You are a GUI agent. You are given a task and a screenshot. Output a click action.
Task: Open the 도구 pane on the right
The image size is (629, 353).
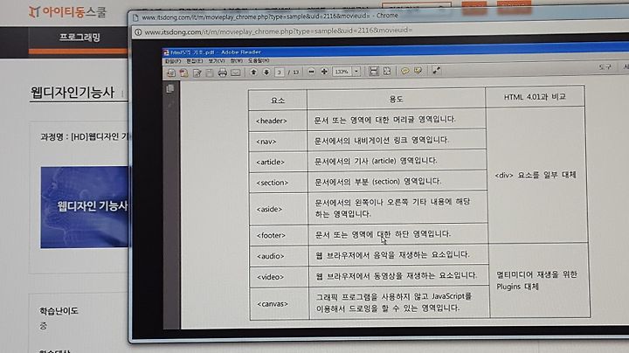click(605, 67)
